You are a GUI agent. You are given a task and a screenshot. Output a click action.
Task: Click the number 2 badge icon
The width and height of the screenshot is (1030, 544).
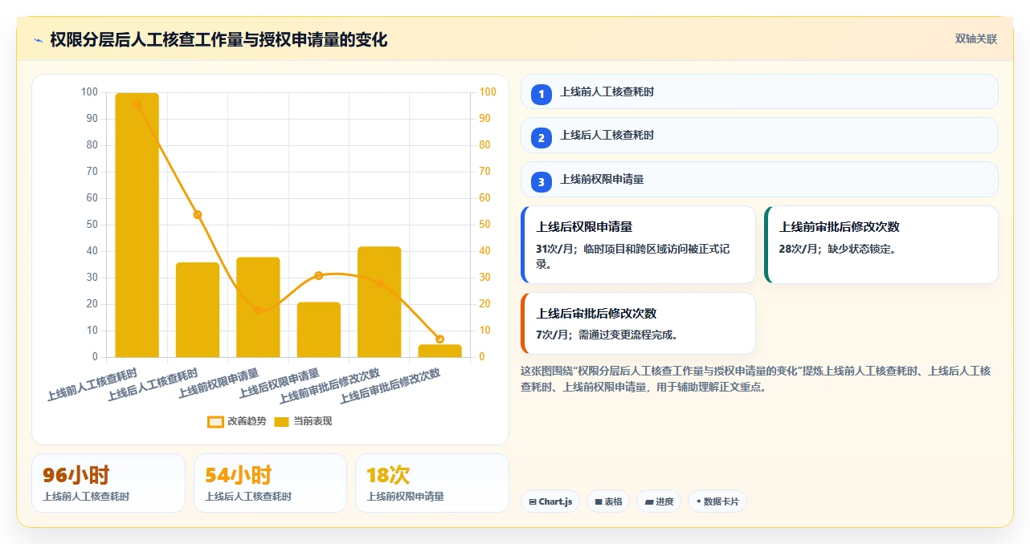pos(542,138)
